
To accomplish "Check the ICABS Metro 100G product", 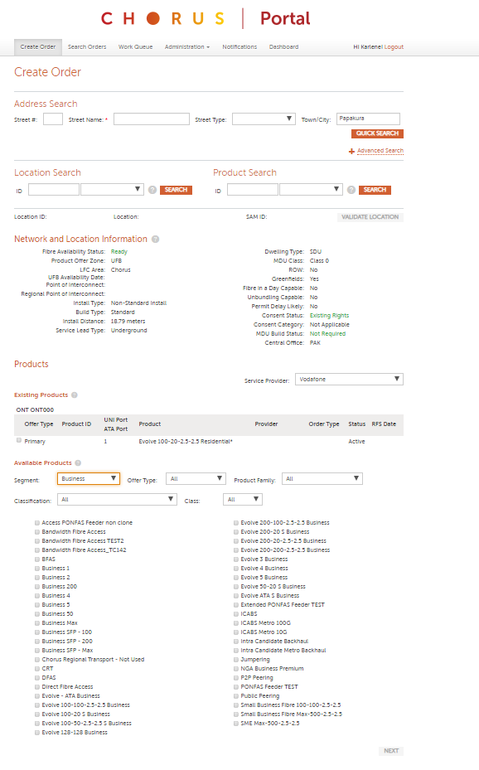I will [x=236, y=623].
